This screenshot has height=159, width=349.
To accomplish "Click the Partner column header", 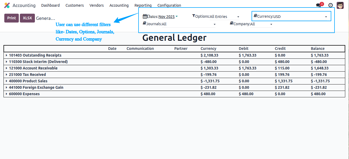I will 181,49.
